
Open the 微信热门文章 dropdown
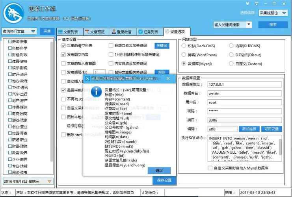point(19,31)
